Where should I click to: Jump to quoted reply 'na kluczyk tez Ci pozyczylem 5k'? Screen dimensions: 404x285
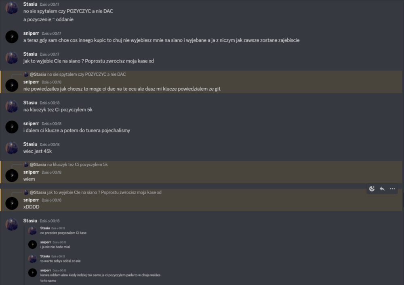tap(77, 164)
